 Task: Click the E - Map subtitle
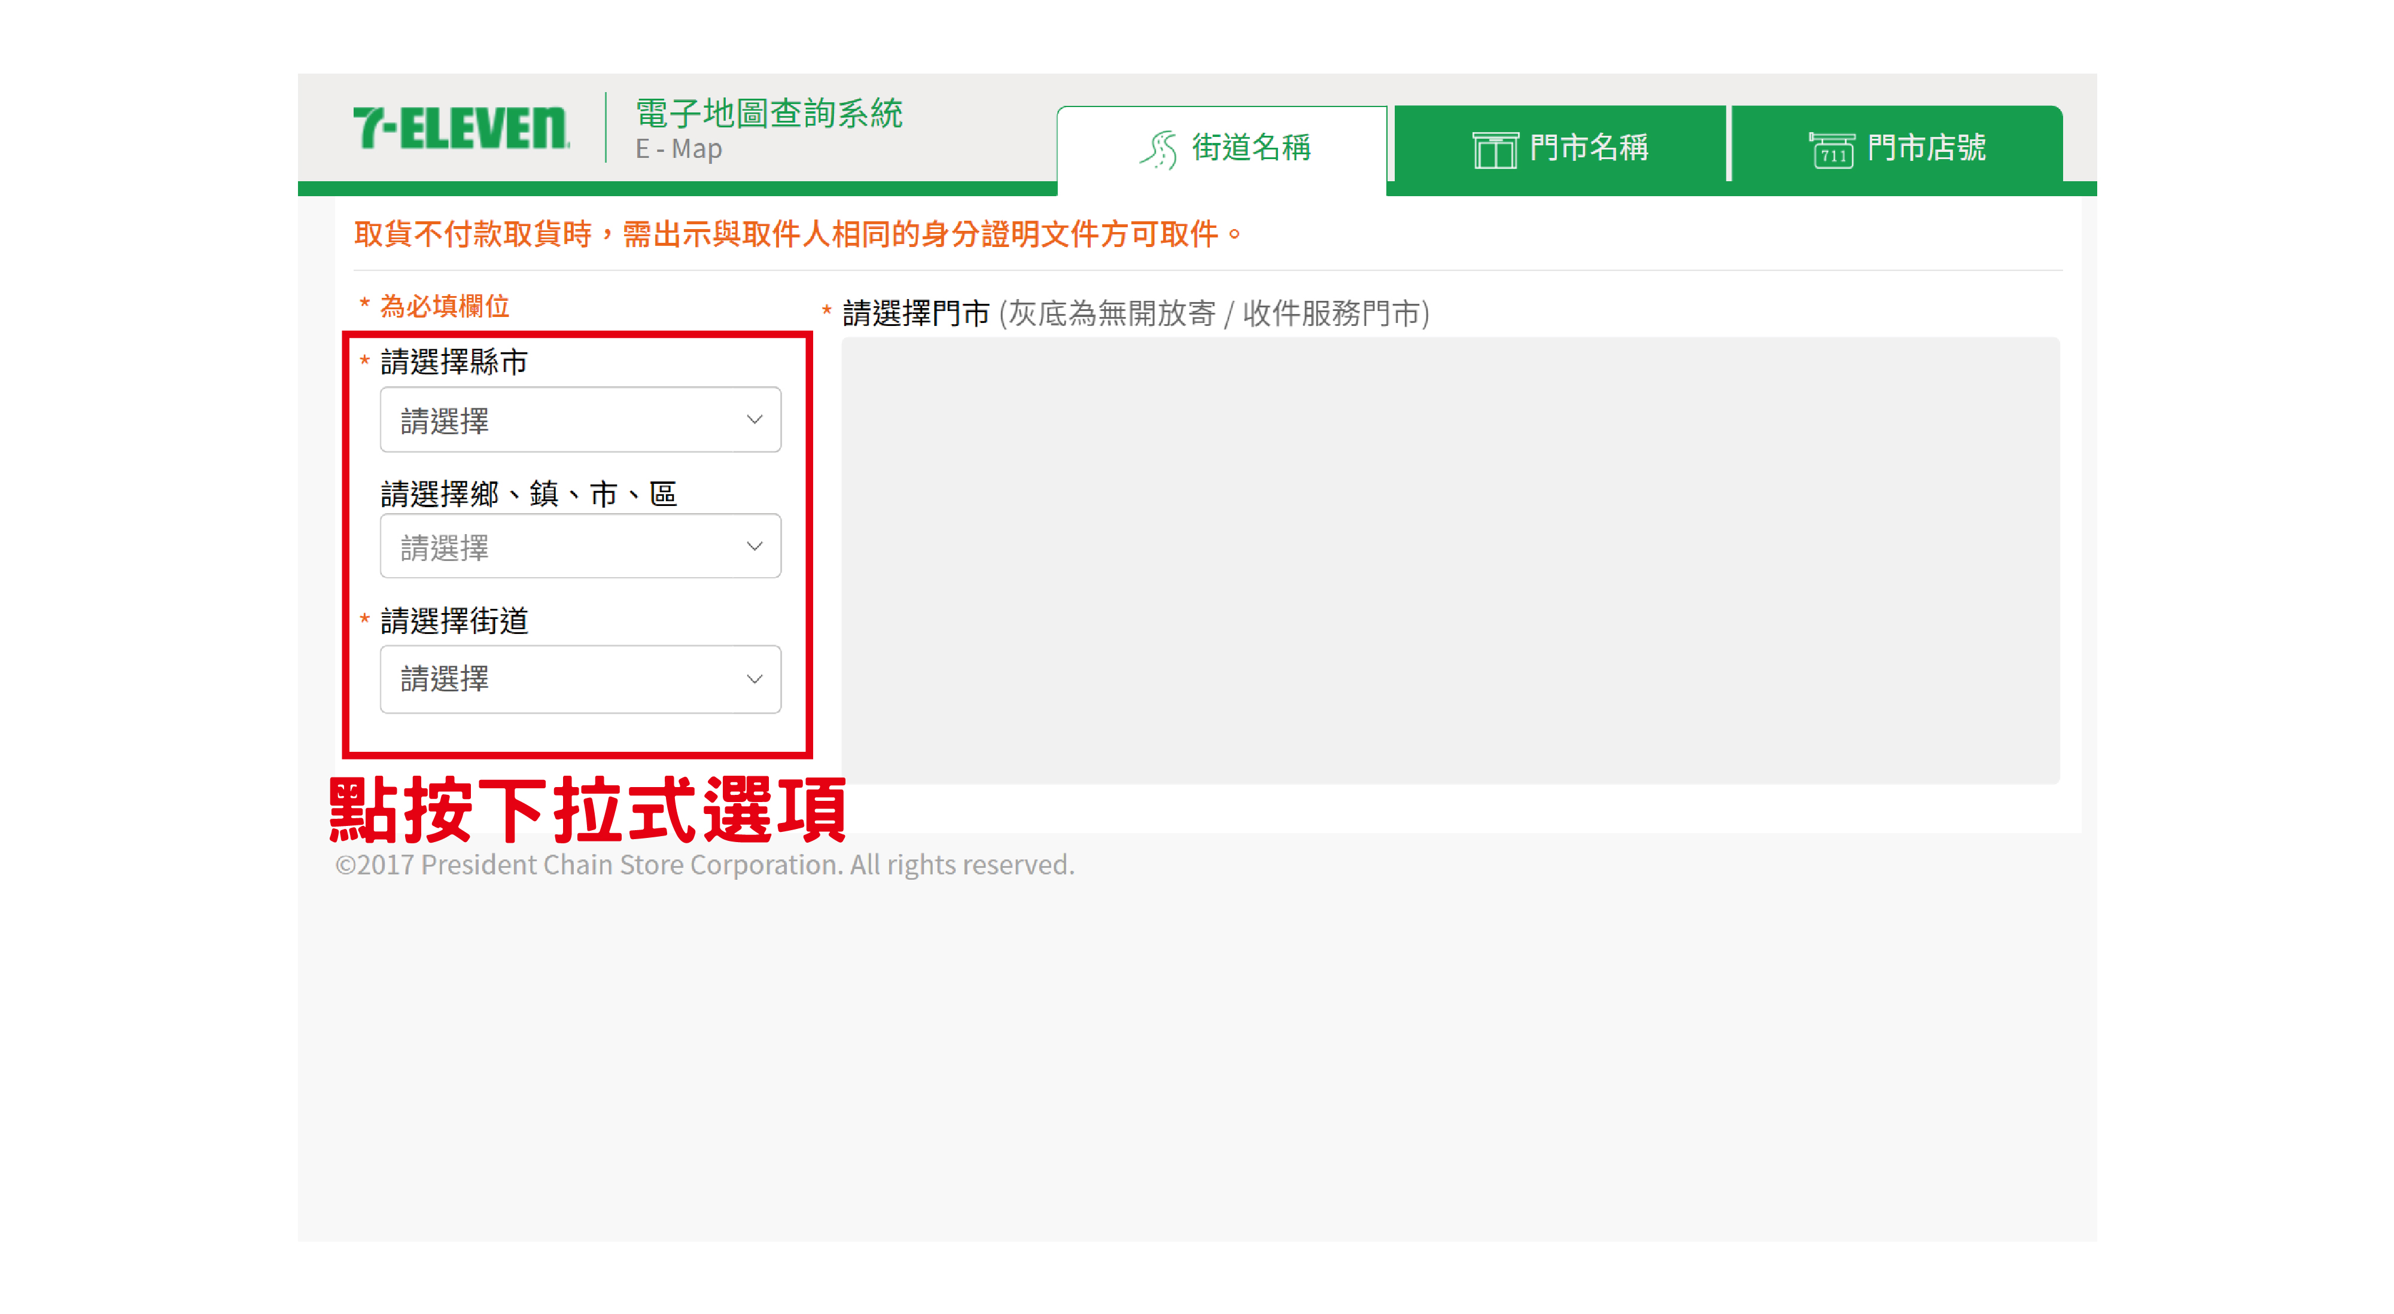[679, 148]
